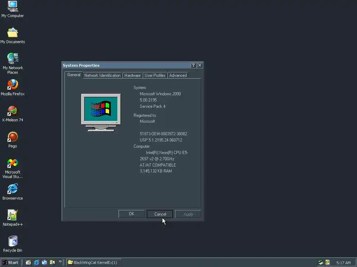Viewport: 357px width, 267px height.
Task: Switch to the General tab
Action: pyautogui.click(x=74, y=75)
